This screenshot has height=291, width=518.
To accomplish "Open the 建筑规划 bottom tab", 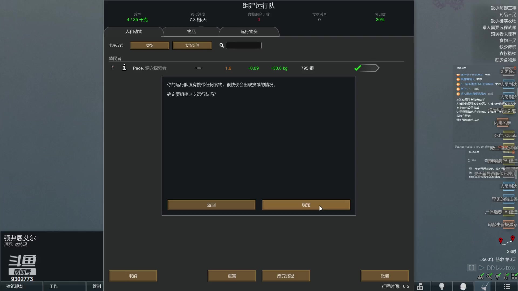I will click(x=22, y=286).
